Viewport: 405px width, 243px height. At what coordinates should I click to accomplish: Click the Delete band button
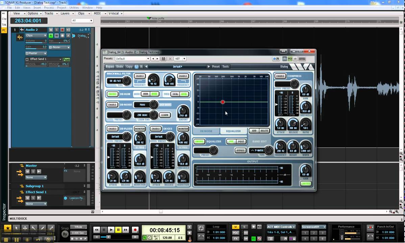264,131
